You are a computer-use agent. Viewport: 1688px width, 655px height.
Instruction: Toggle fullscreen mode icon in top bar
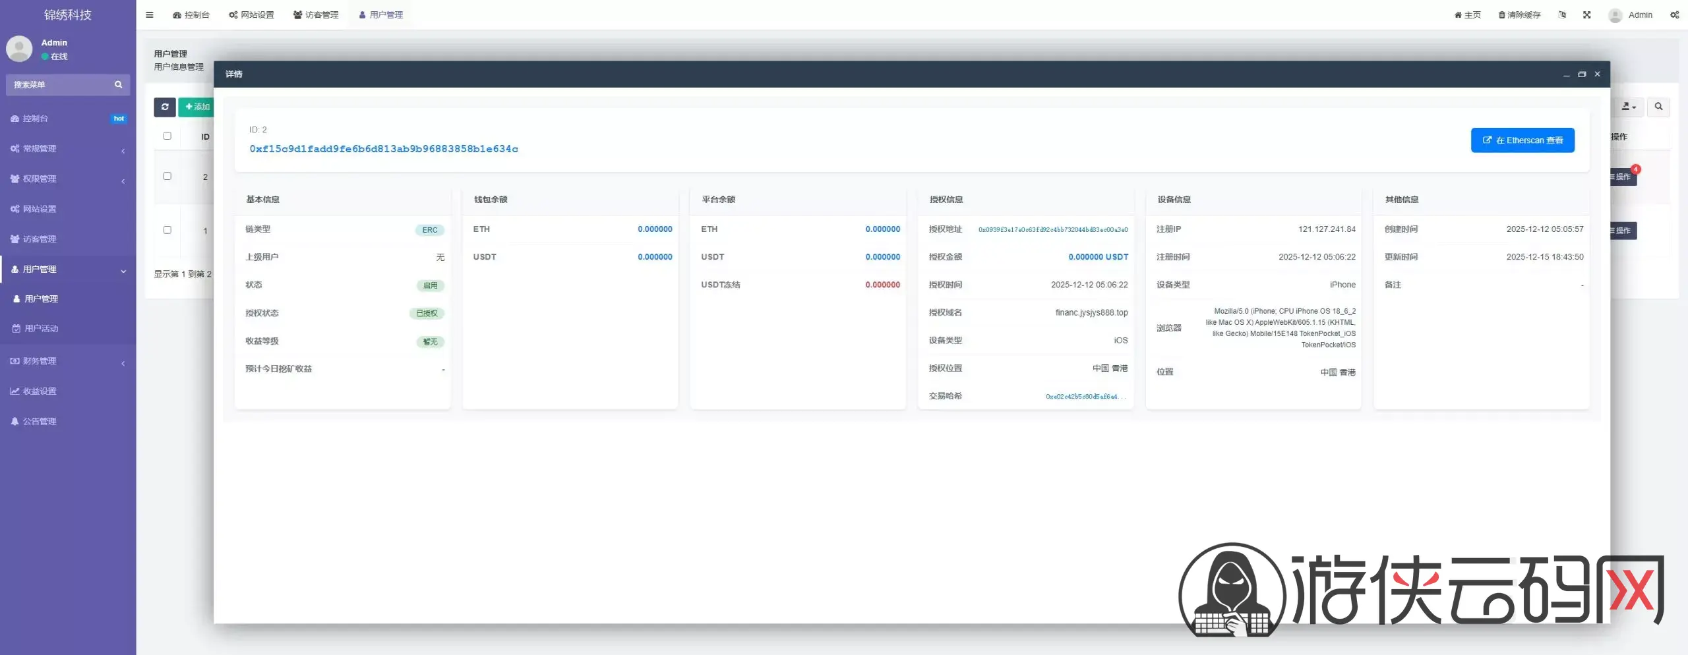tap(1587, 14)
